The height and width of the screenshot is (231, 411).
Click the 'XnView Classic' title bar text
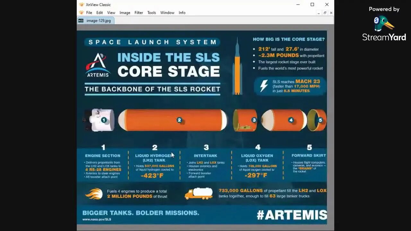pos(98,4)
